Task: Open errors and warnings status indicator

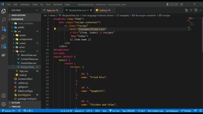Action: click(x=28, y=111)
